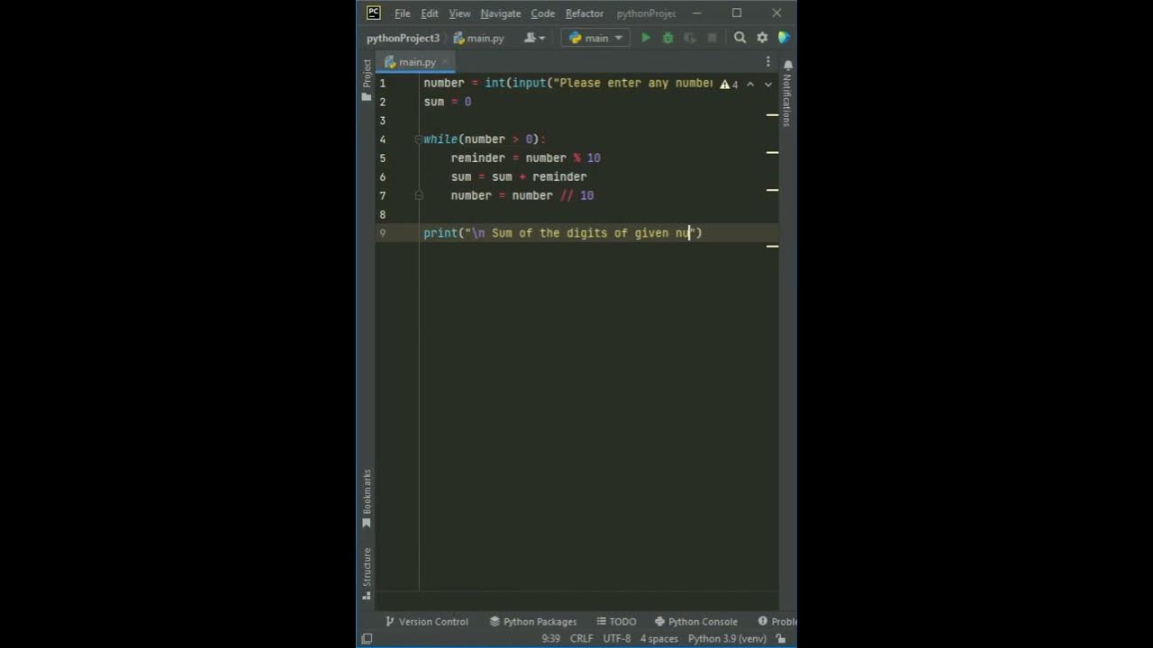Go to previous highlighted error arrow
Image resolution: width=1153 pixels, height=648 pixels.
pos(749,84)
